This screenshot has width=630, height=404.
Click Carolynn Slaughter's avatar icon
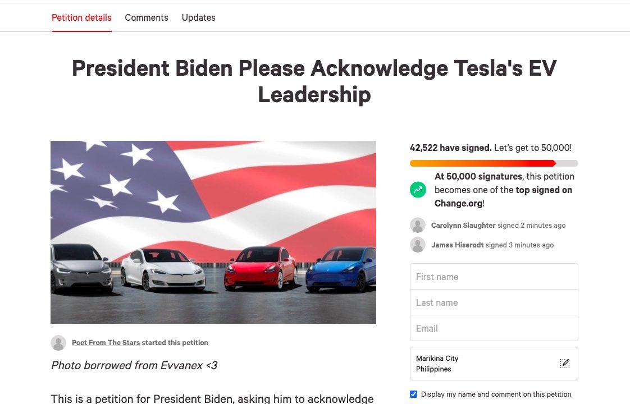point(417,226)
